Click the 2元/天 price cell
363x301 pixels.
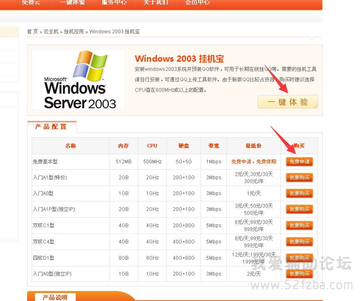point(254,273)
